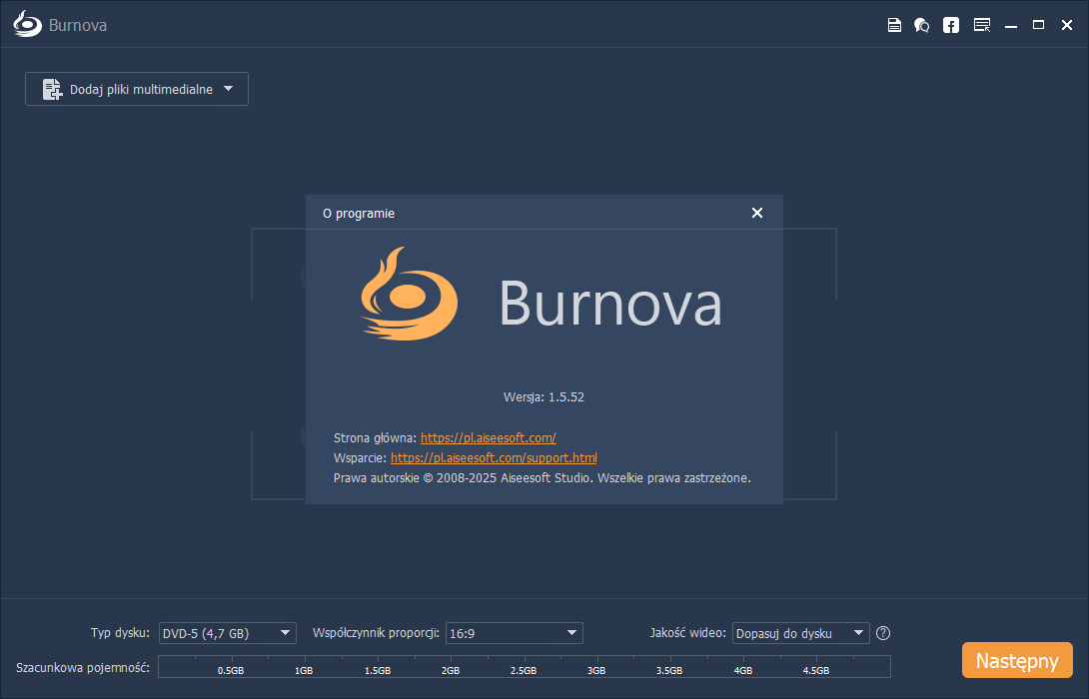1089x699 pixels.
Task: Click the 0.5GB mark on capacity bar
Action: (231, 670)
